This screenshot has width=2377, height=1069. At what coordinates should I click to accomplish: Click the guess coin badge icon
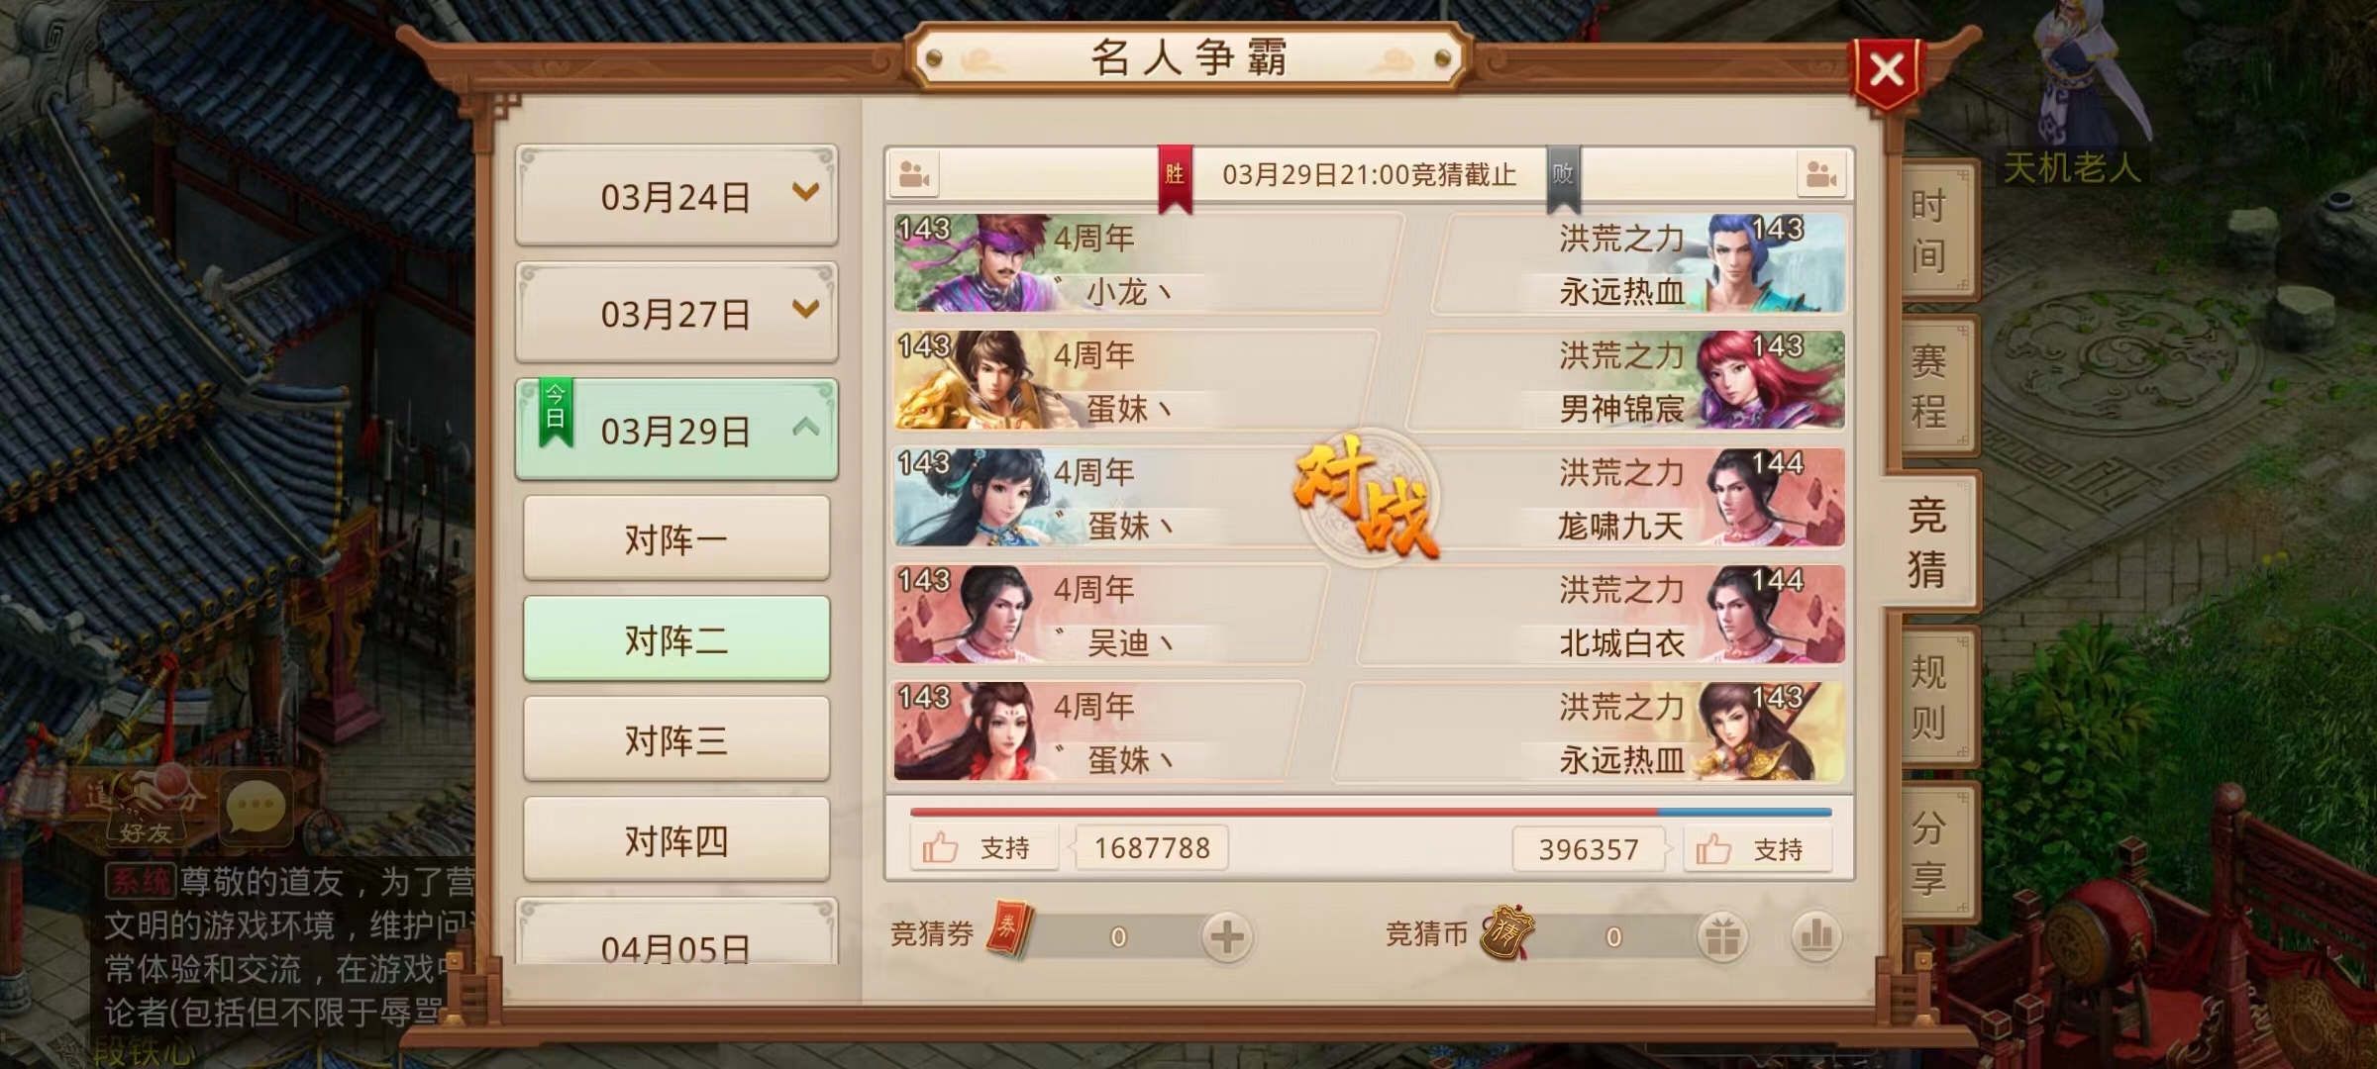click(1507, 931)
